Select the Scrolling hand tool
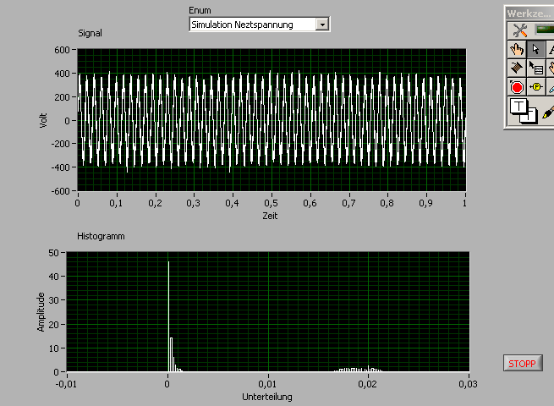 [551, 68]
